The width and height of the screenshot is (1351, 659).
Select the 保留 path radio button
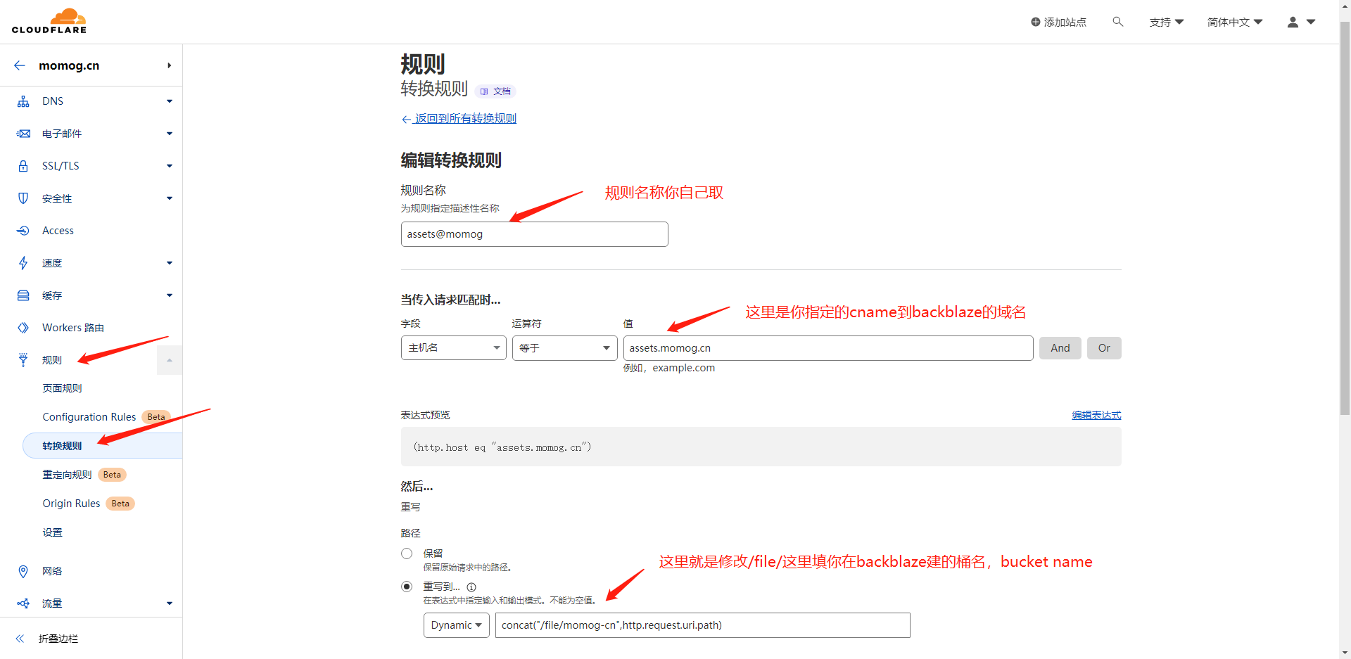[x=407, y=554]
